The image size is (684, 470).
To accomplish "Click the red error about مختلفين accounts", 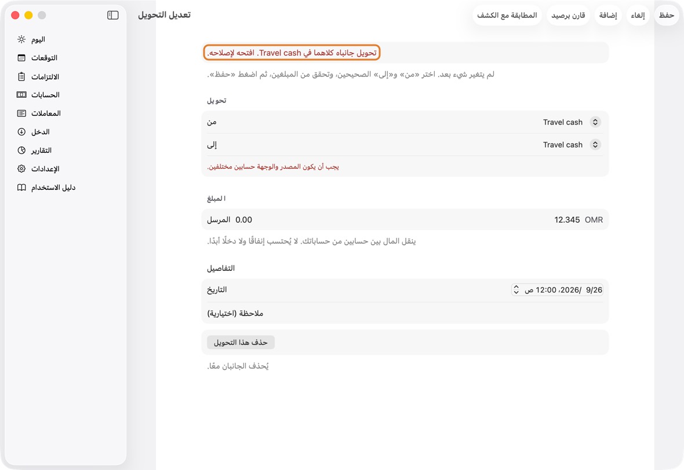I will tap(273, 167).
